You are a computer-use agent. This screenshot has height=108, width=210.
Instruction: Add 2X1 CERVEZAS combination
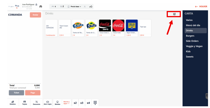tap(51, 28)
